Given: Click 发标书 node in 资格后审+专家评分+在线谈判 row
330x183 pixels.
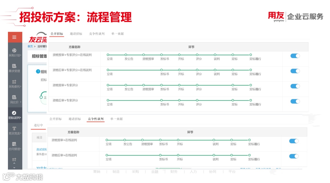Looking at the screenshot, I should click(161, 70).
